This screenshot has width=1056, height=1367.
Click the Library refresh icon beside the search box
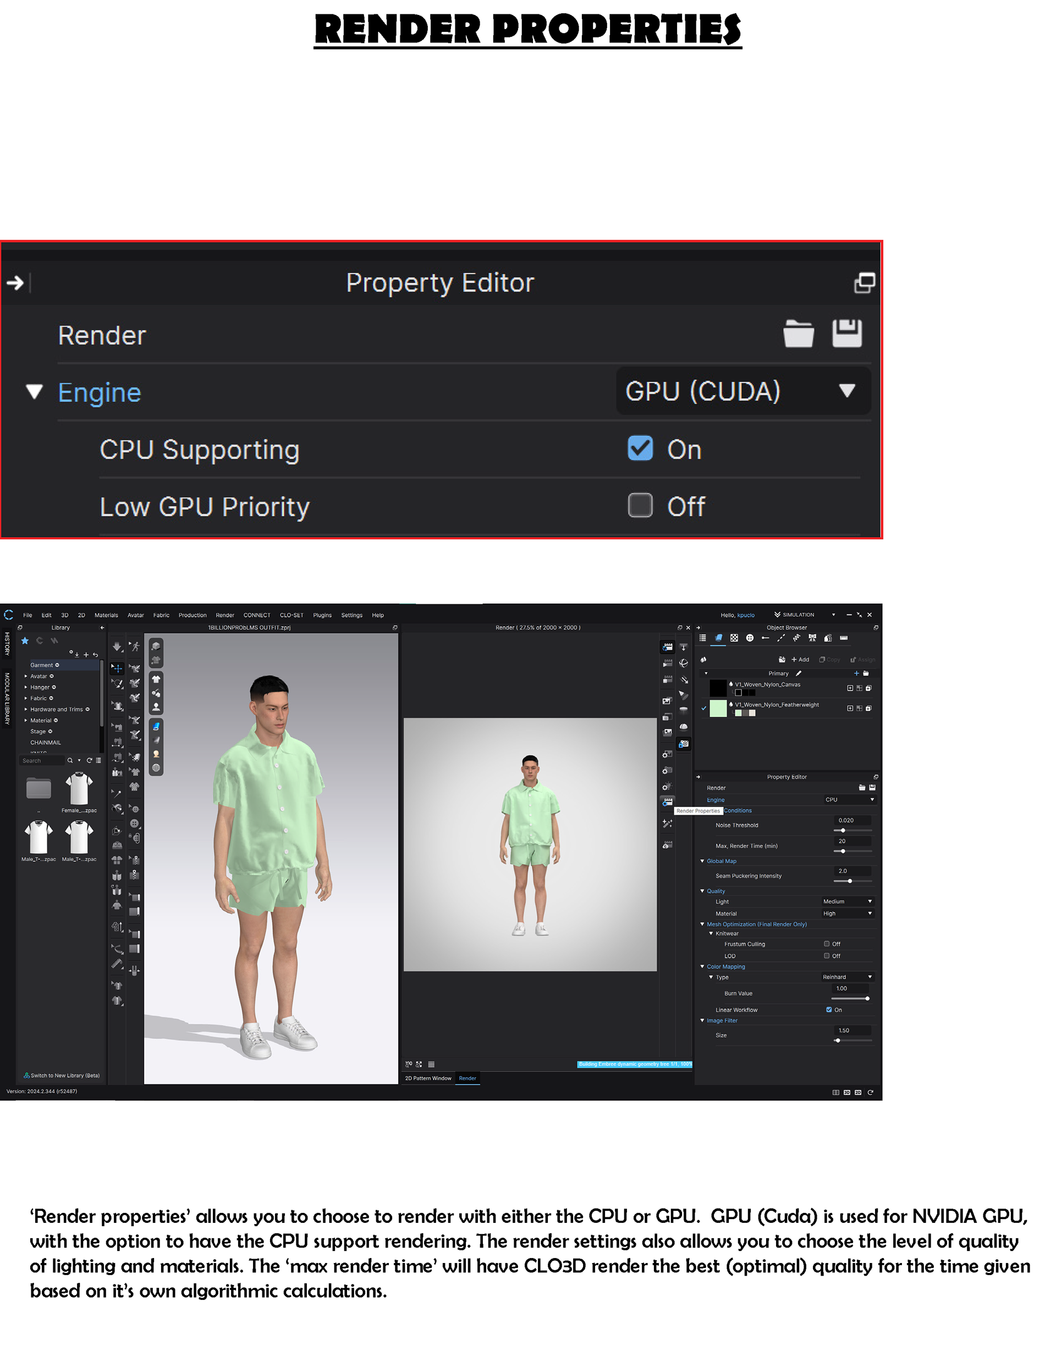pyautogui.click(x=90, y=760)
